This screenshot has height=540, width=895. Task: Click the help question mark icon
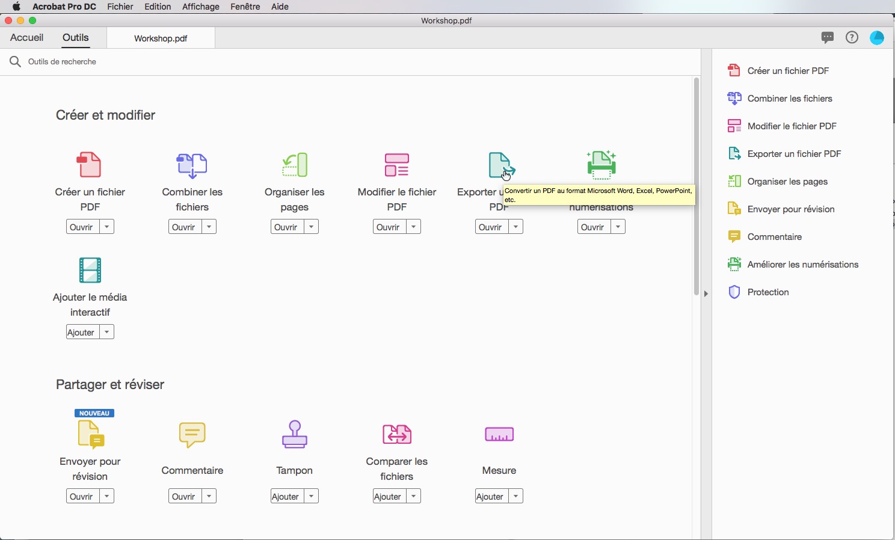pos(852,37)
